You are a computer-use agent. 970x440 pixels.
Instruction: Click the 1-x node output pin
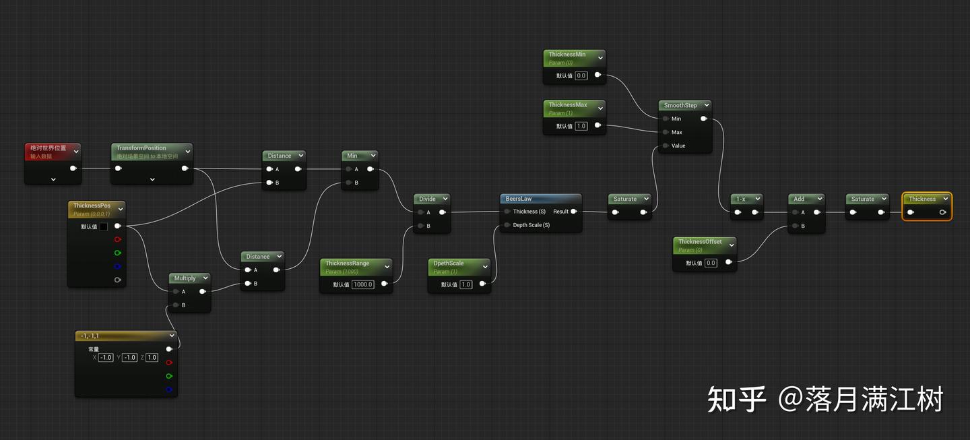[x=756, y=212]
